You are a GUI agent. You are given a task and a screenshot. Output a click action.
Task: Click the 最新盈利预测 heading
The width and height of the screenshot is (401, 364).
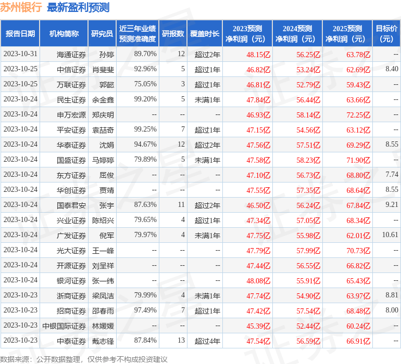(x=78, y=7)
